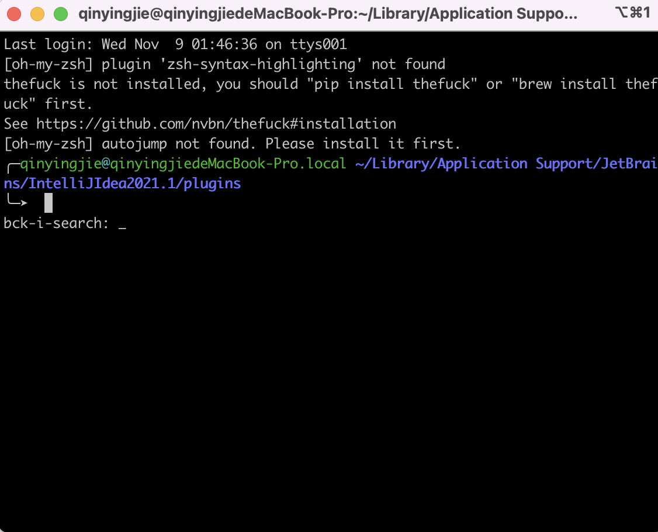Click the prompt arrow symbol
The height and width of the screenshot is (532, 658).
(x=16, y=203)
